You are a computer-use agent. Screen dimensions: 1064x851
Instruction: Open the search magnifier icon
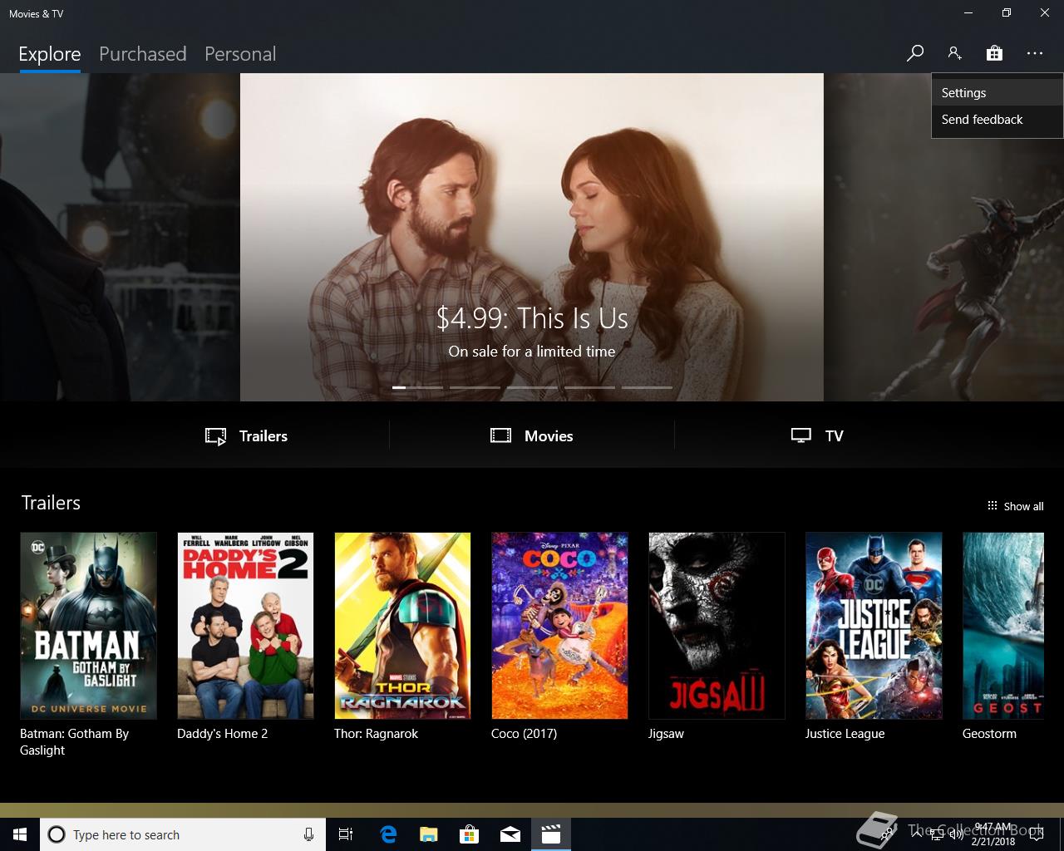click(915, 53)
